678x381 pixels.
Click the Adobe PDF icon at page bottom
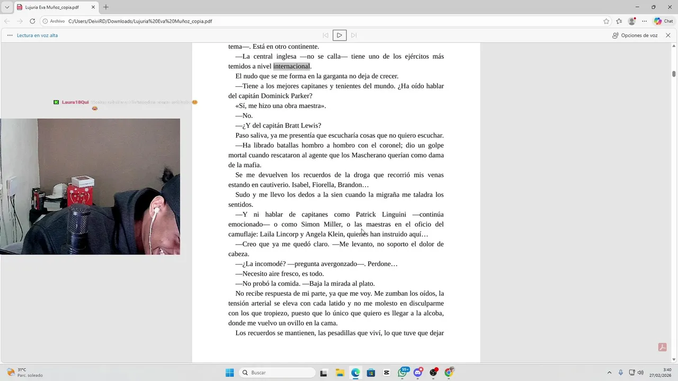point(662,347)
